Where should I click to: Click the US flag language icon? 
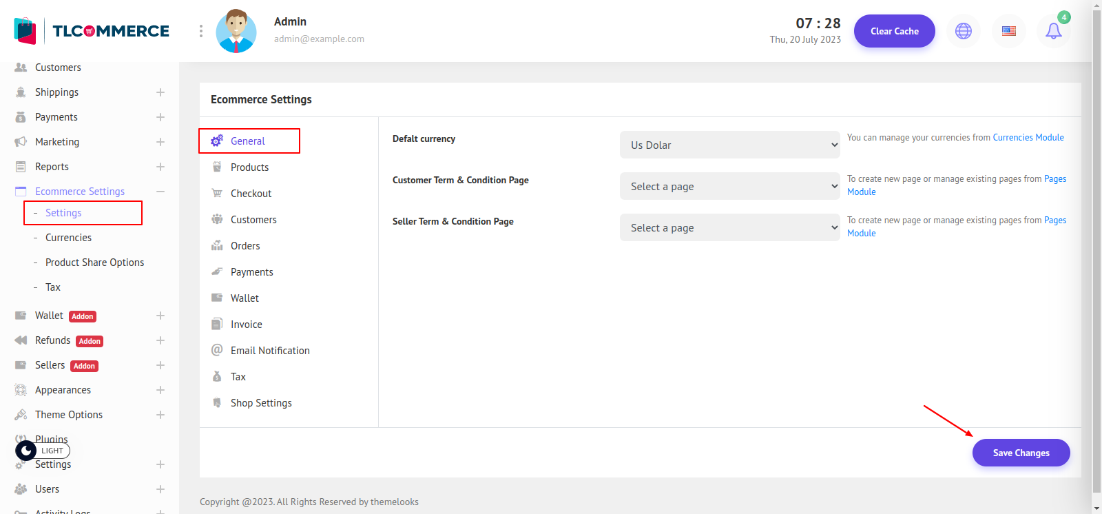click(x=1008, y=31)
